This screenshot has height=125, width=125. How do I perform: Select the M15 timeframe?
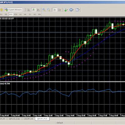tap(11, 14)
